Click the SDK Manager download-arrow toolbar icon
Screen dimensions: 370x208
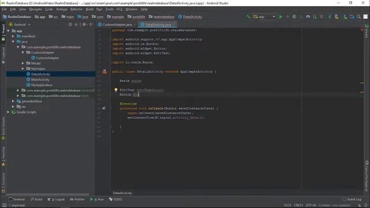pos(345,17)
